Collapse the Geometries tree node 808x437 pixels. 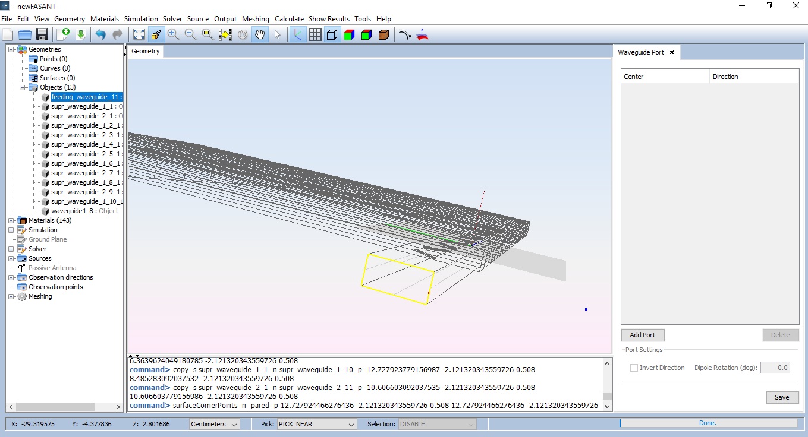click(11, 49)
